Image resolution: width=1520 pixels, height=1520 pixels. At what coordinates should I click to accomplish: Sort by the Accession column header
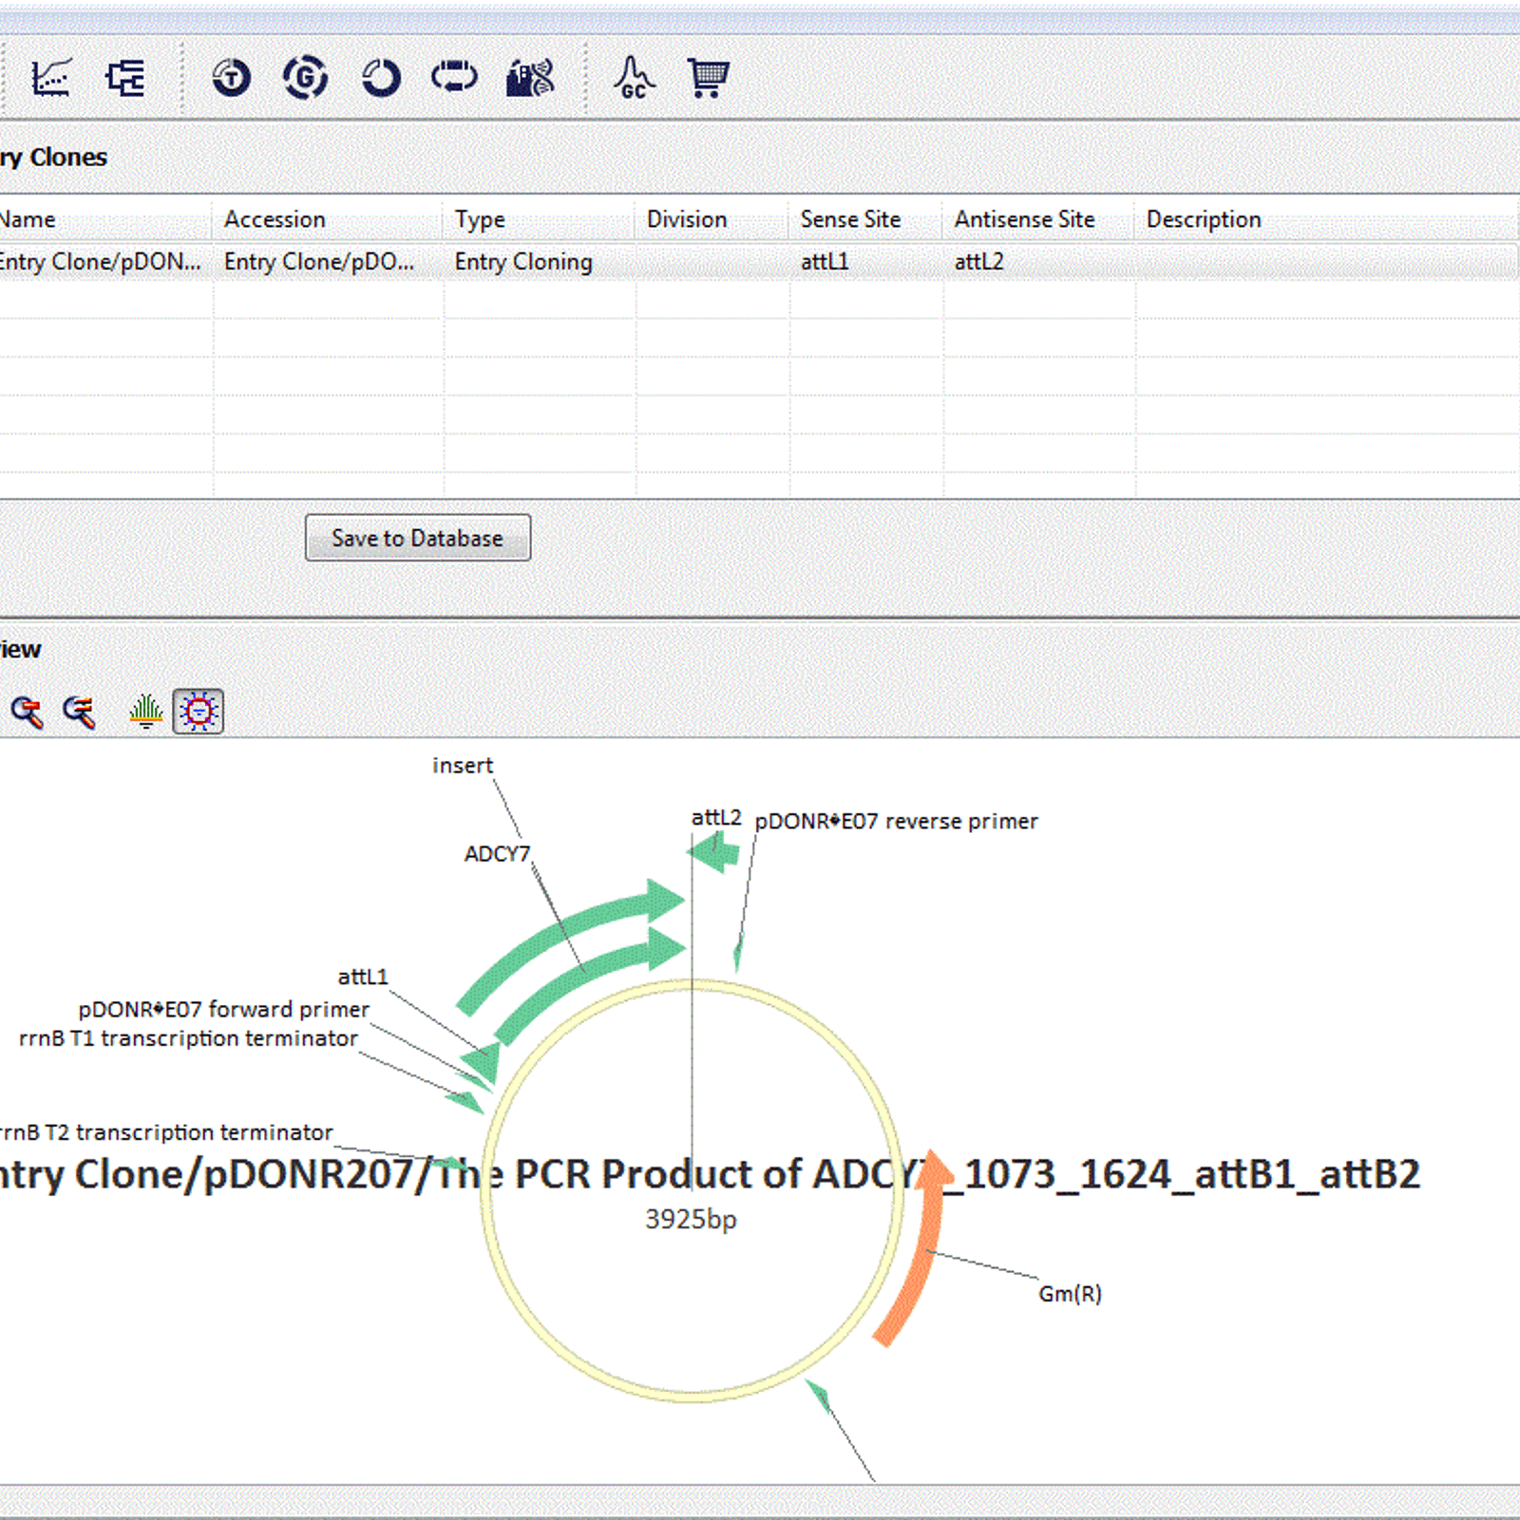tap(328, 219)
